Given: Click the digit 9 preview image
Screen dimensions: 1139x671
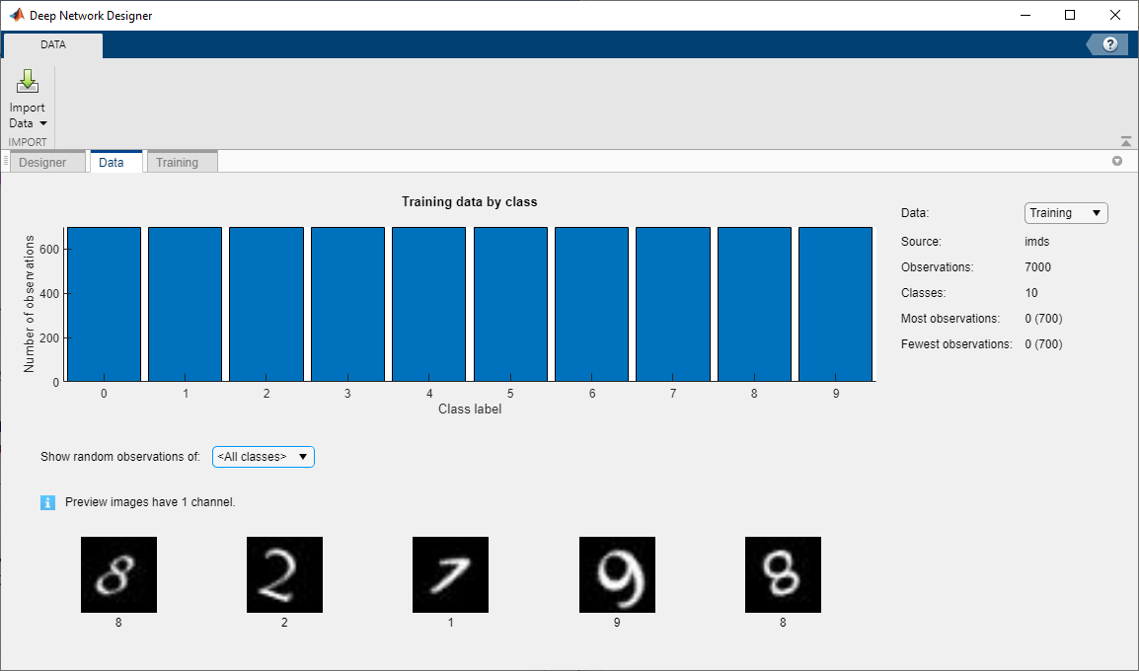Looking at the screenshot, I should pos(616,574).
